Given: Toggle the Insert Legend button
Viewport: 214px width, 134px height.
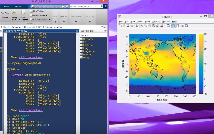Looking at the screenshot, I should pyautogui.click(x=177, y=26).
